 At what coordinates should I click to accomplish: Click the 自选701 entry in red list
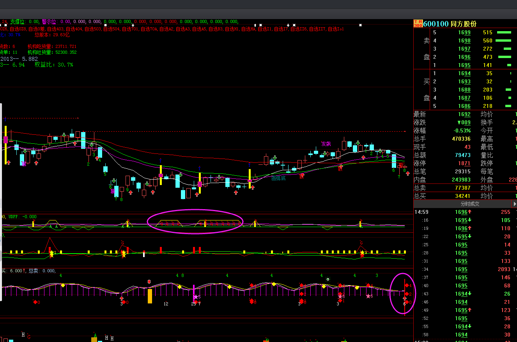tap(131, 29)
